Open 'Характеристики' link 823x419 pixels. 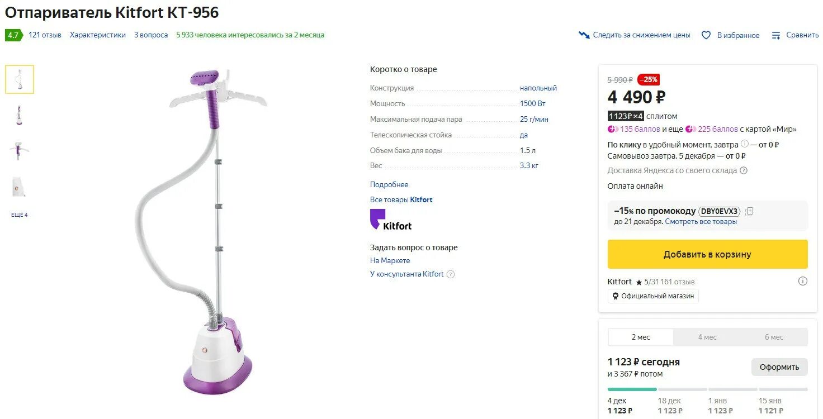click(98, 35)
